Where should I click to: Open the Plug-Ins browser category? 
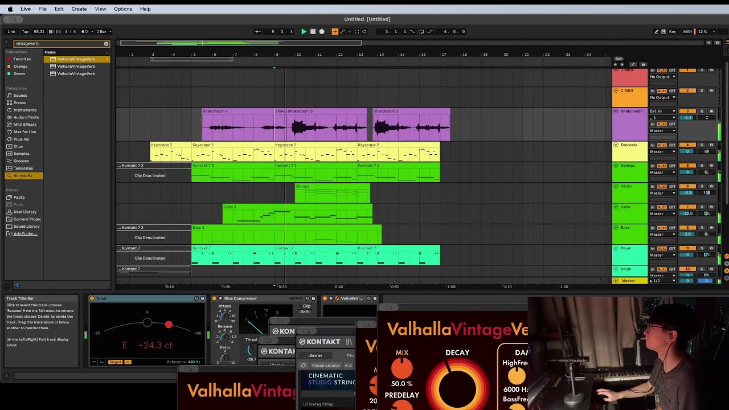21,139
